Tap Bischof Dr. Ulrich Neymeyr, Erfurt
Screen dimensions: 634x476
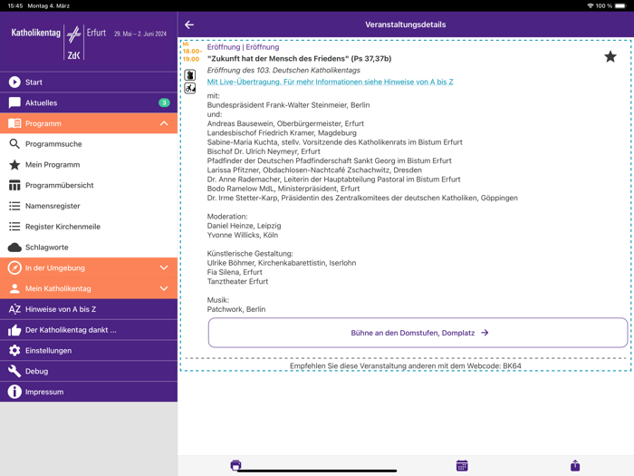pos(264,151)
